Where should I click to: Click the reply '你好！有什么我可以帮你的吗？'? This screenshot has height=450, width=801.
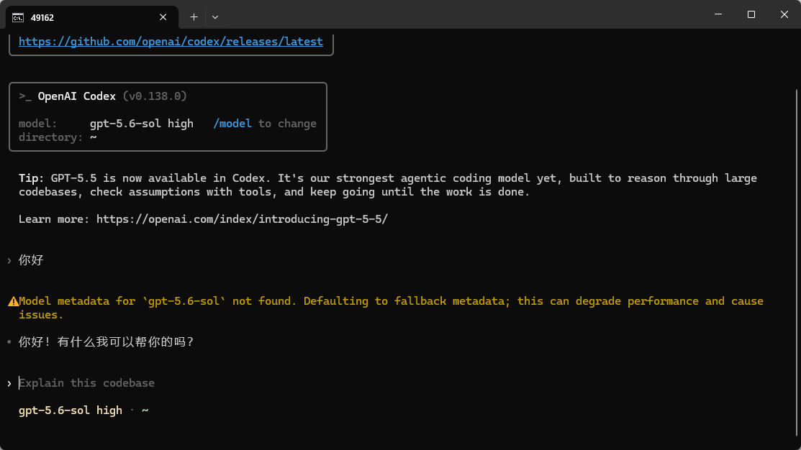(107, 342)
